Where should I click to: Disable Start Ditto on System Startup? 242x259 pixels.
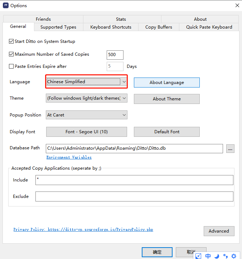(x=11, y=41)
